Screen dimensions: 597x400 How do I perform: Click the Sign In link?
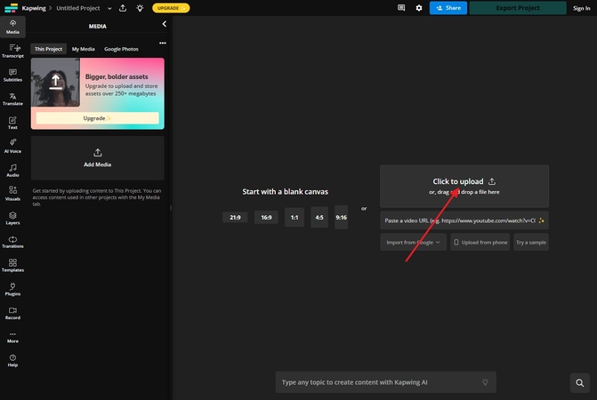[x=581, y=8]
